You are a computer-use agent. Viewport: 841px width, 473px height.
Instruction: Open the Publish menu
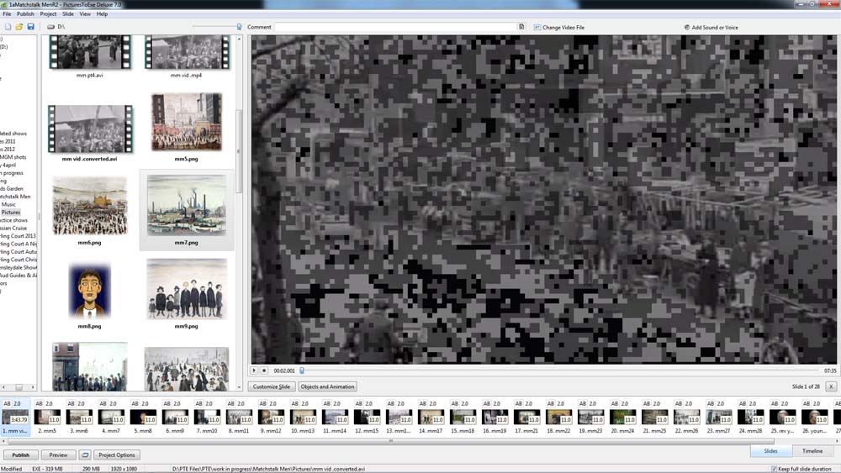pyautogui.click(x=25, y=14)
